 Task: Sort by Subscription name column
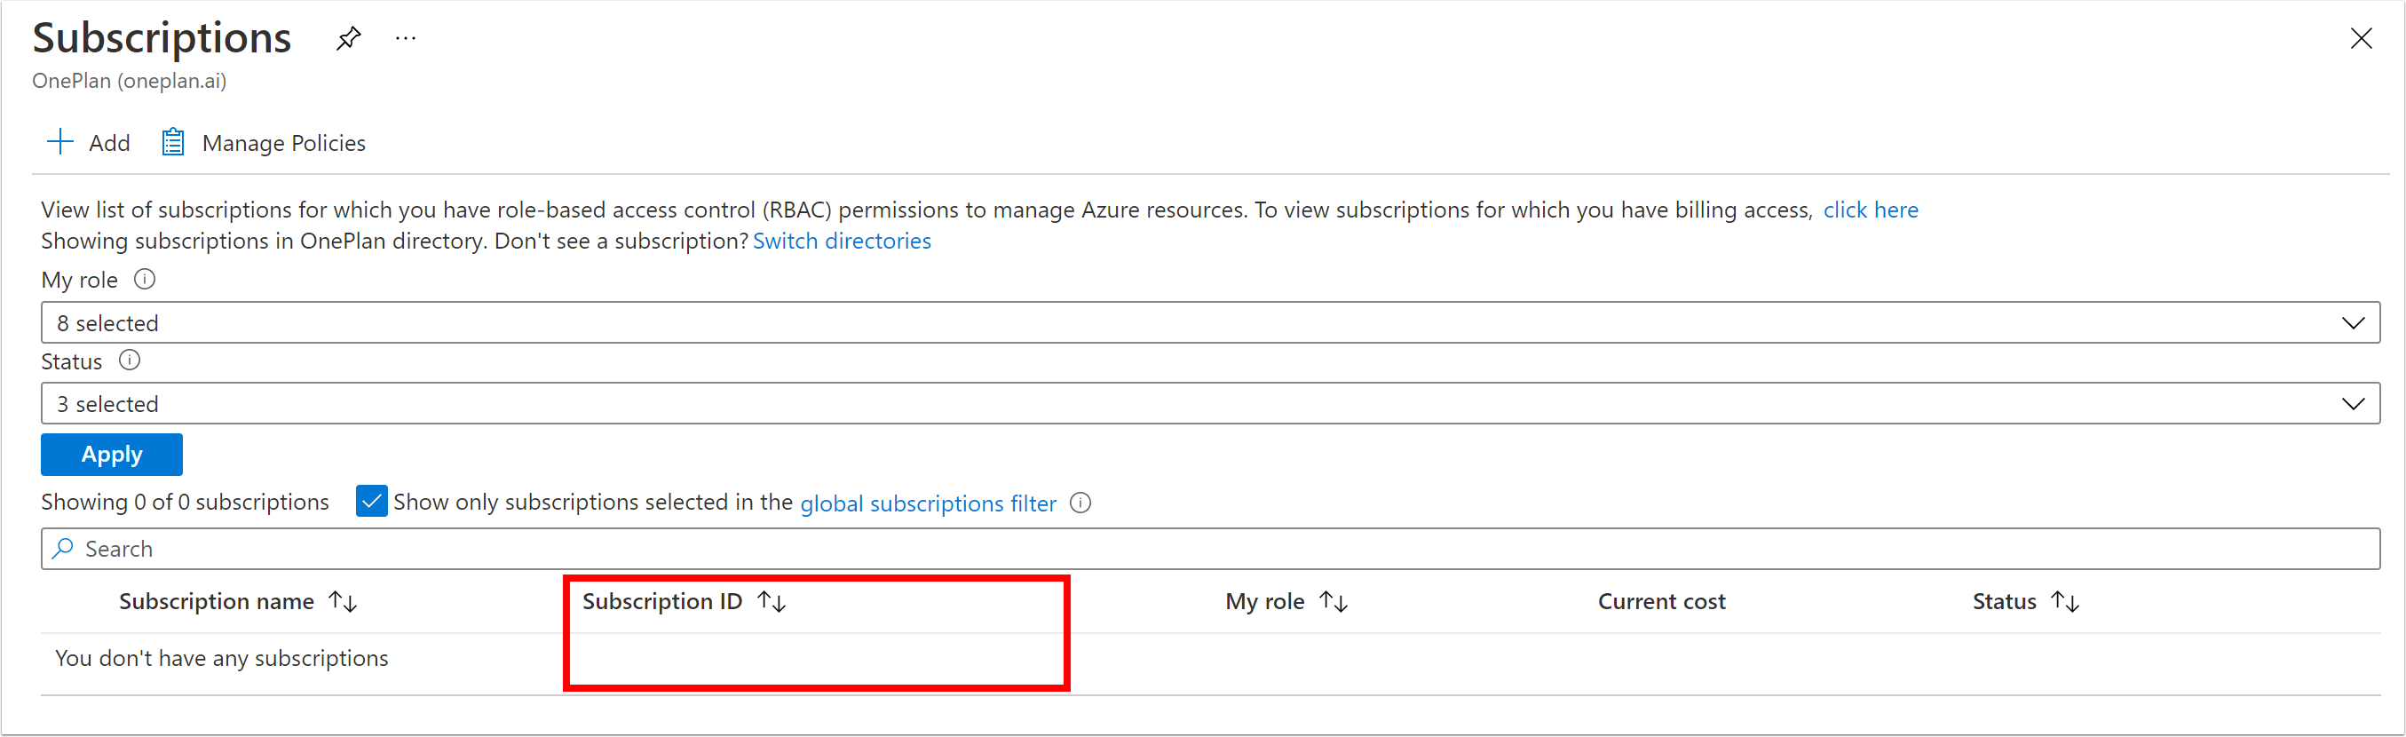pos(237,601)
